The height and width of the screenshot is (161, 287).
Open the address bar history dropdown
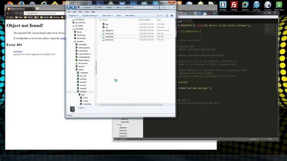(x=153, y=7)
